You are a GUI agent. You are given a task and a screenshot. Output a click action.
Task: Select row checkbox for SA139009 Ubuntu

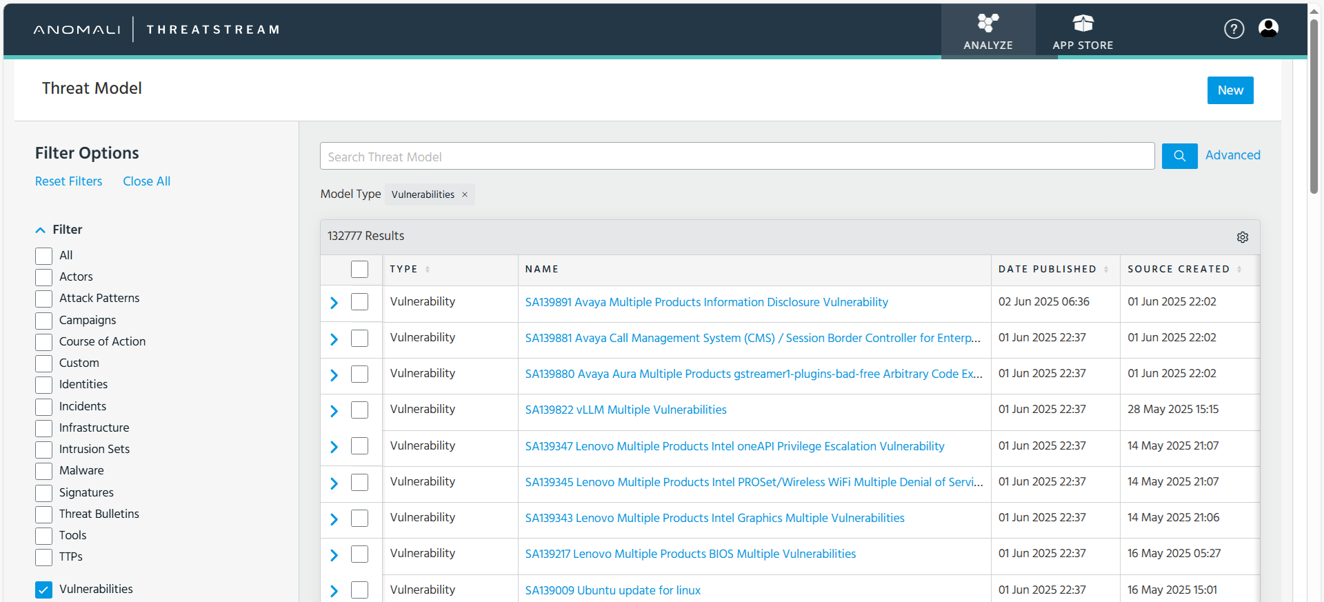point(359,590)
